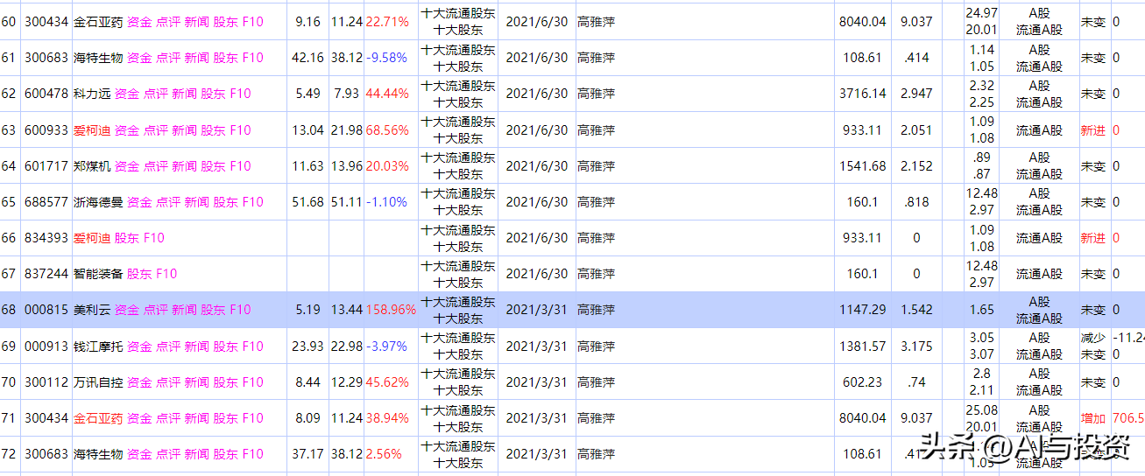The height and width of the screenshot is (476, 1145).
Task: Click 减少 status in 钱江摩托 row
Action: click(1093, 338)
